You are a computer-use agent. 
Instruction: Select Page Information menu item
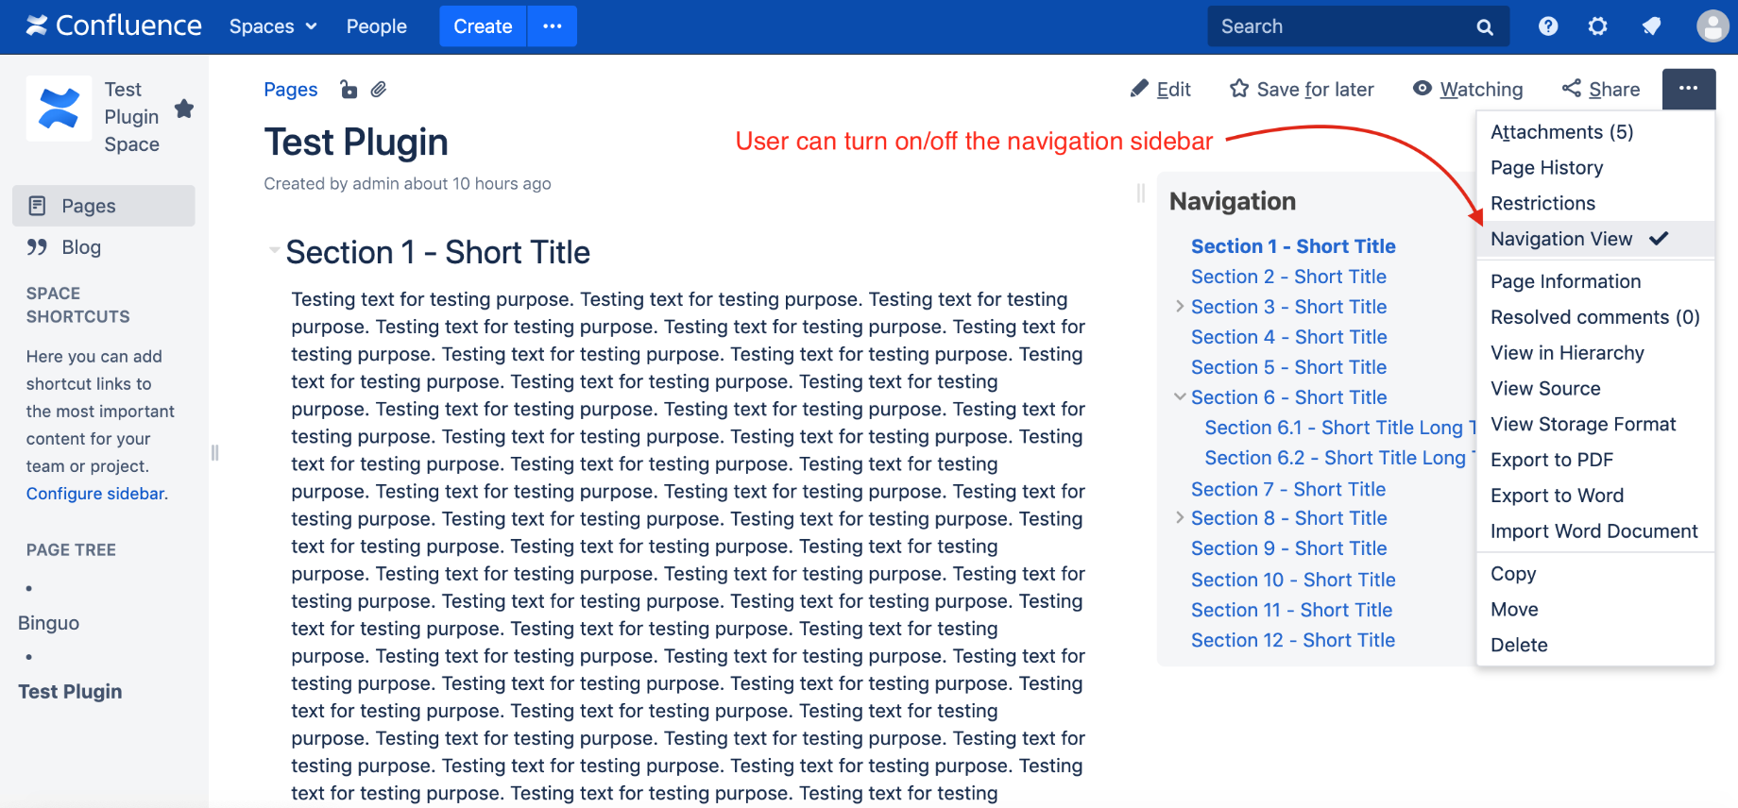(1595, 281)
